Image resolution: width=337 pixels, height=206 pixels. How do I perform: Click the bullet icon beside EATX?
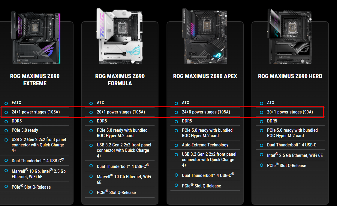pos(6,103)
